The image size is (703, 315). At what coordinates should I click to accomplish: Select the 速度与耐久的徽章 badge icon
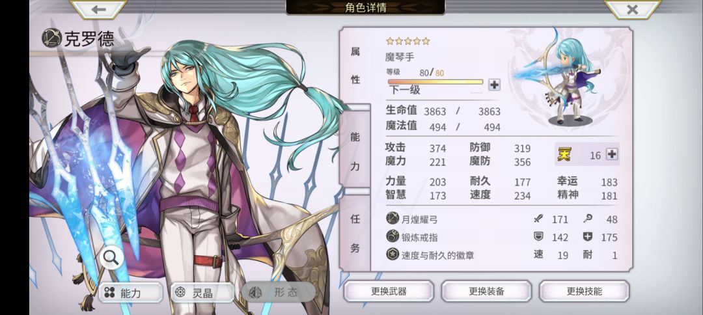tap(393, 254)
